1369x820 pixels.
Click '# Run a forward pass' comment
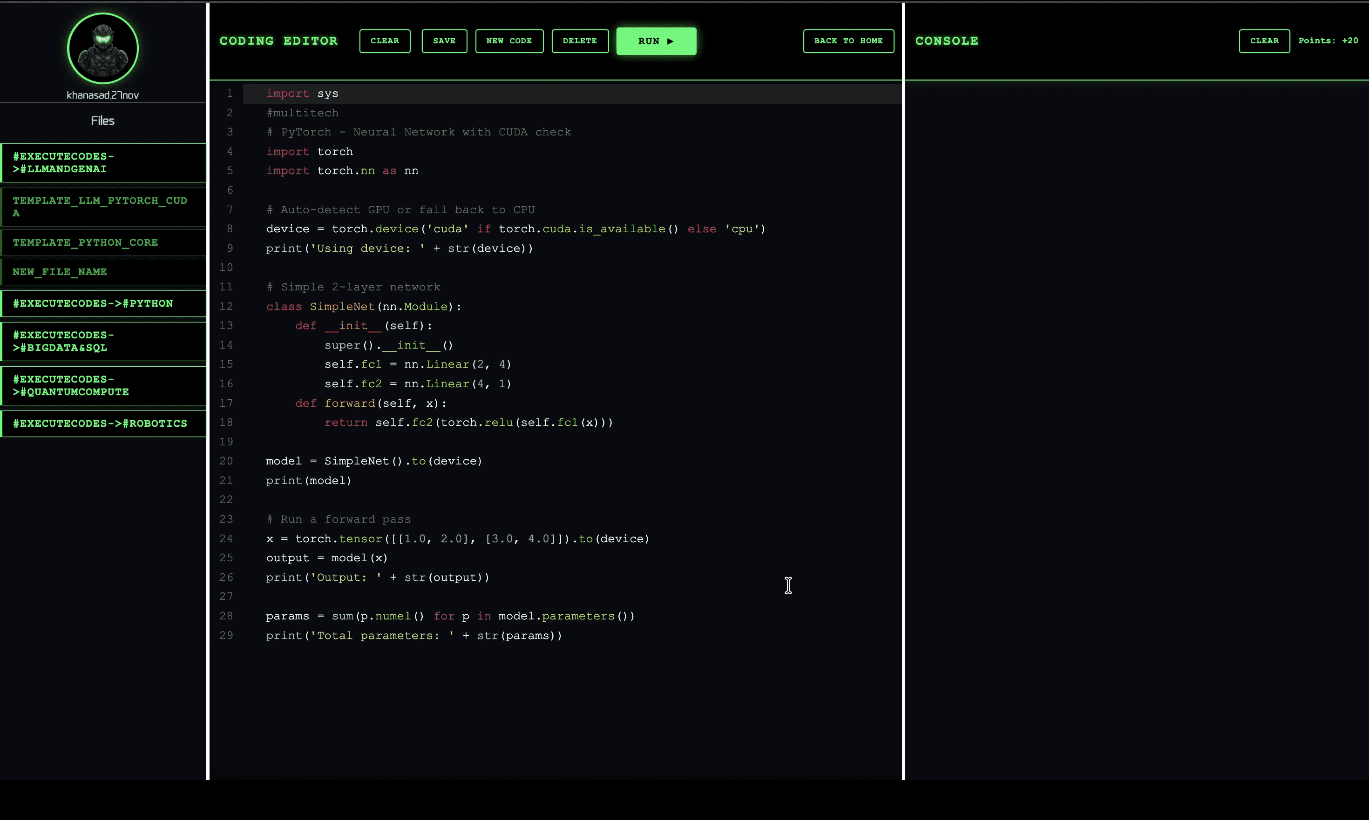339,519
